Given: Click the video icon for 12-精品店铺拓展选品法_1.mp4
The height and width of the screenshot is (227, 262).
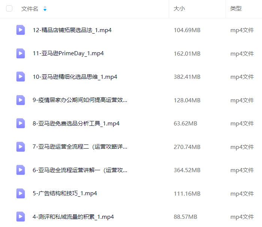Looking at the screenshot, I should (x=21, y=30).
